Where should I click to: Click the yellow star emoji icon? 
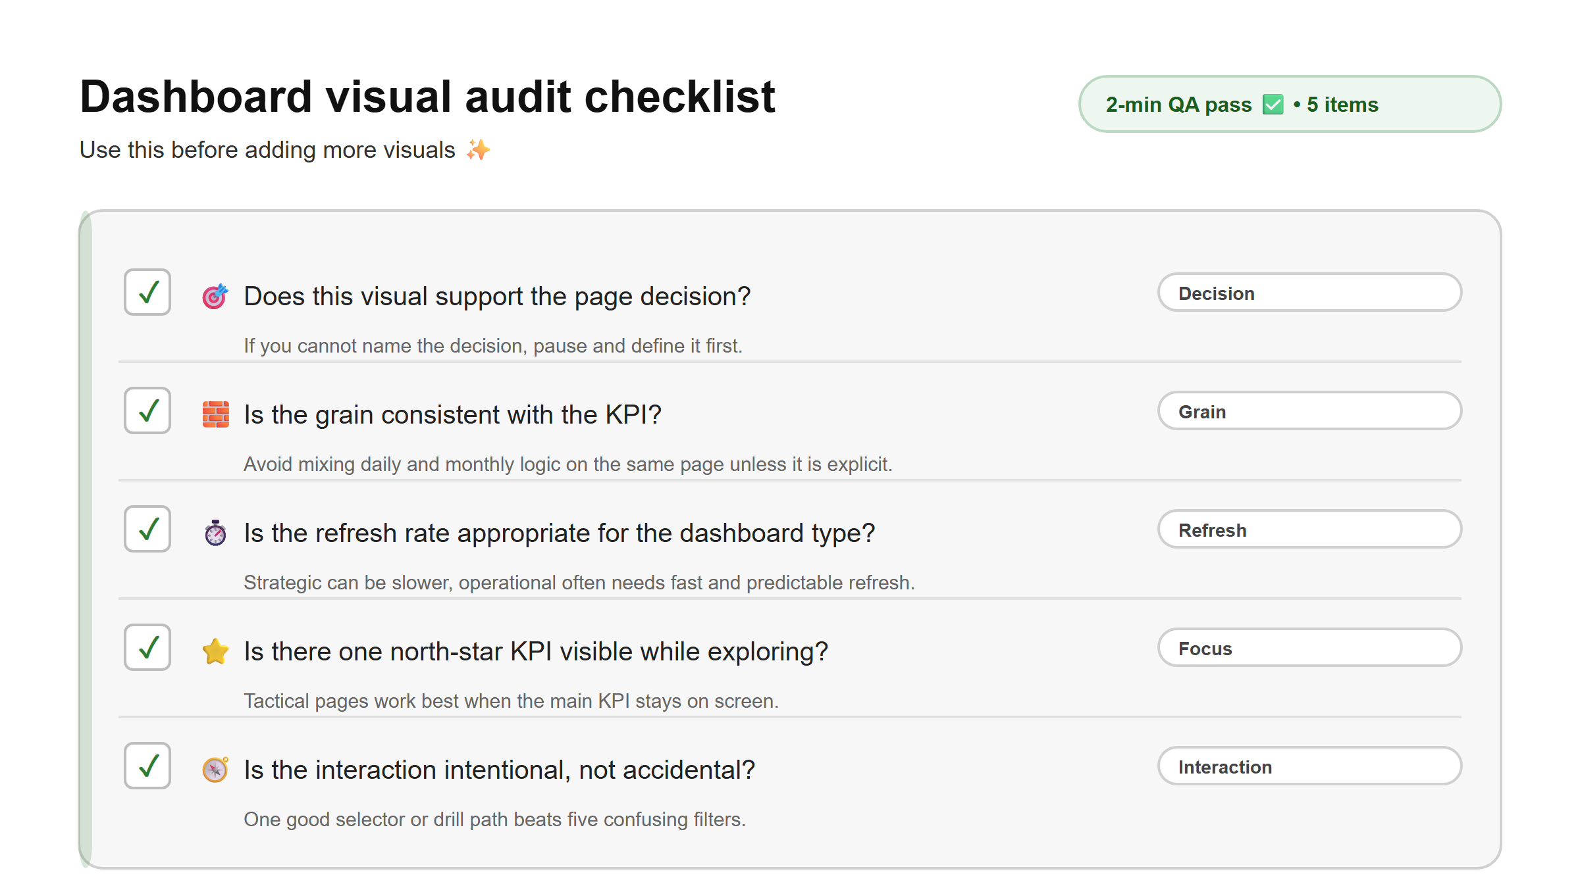click(215, 652)
